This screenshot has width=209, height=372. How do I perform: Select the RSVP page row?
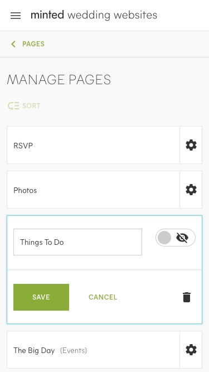click(x=93, y=145)
